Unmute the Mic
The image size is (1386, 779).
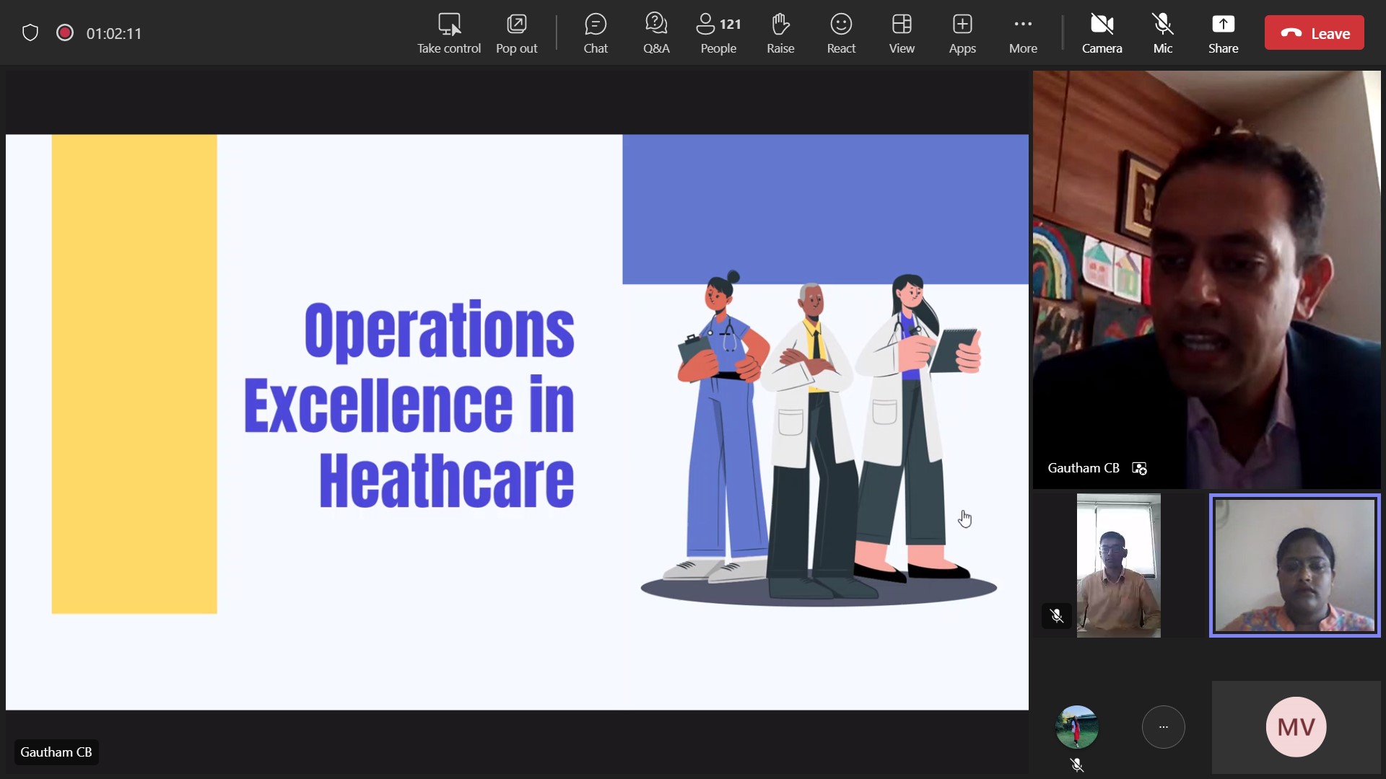(x=1162, y=33)
